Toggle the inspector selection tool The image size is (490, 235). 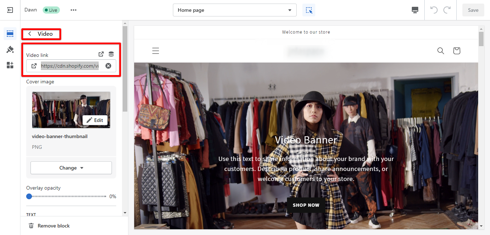point(309,10)
